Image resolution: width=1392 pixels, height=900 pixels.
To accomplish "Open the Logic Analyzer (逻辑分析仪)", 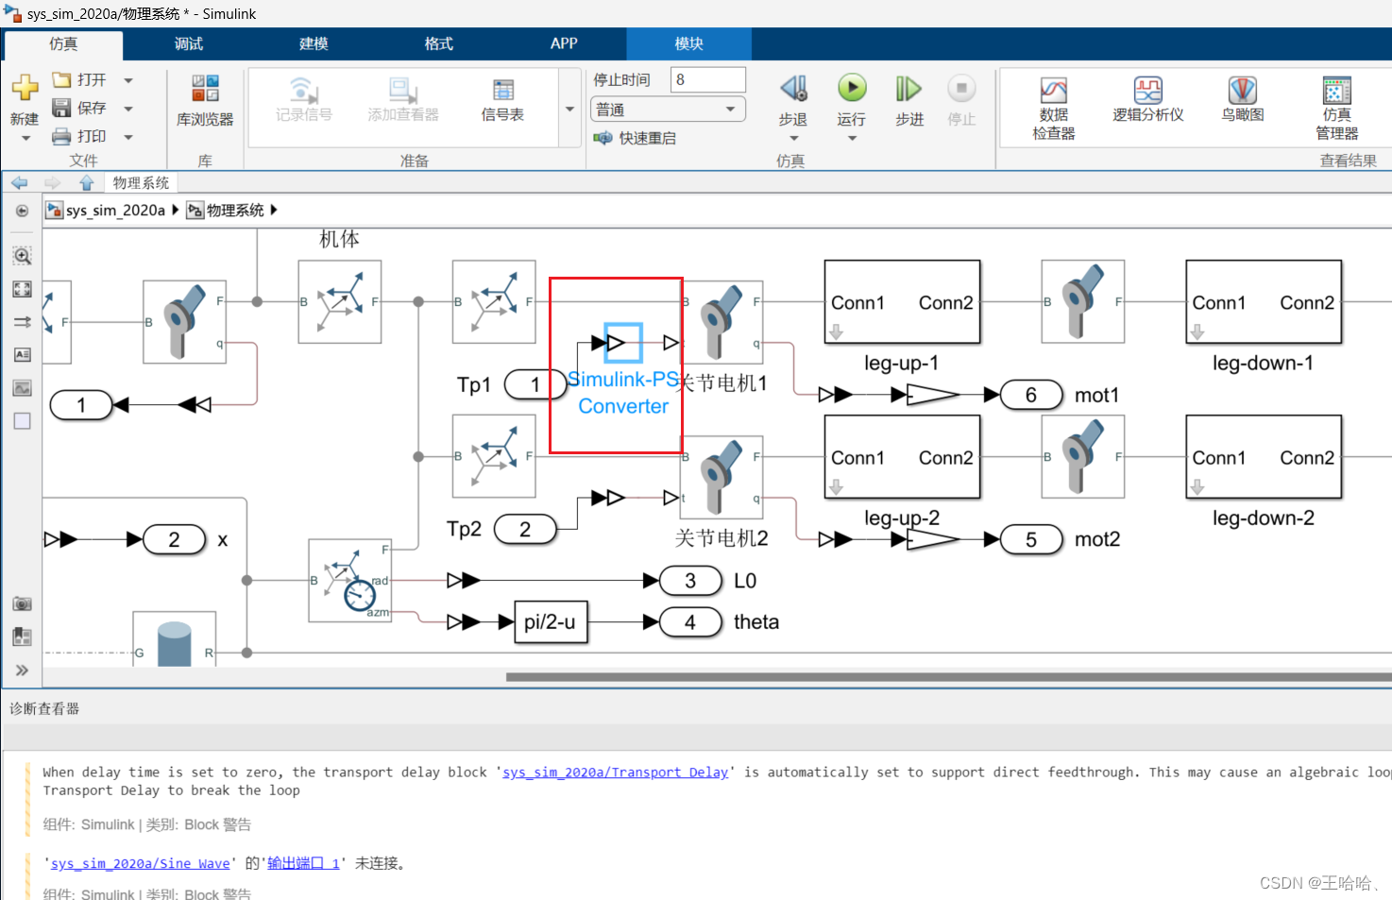I will tap(1148, 100).
